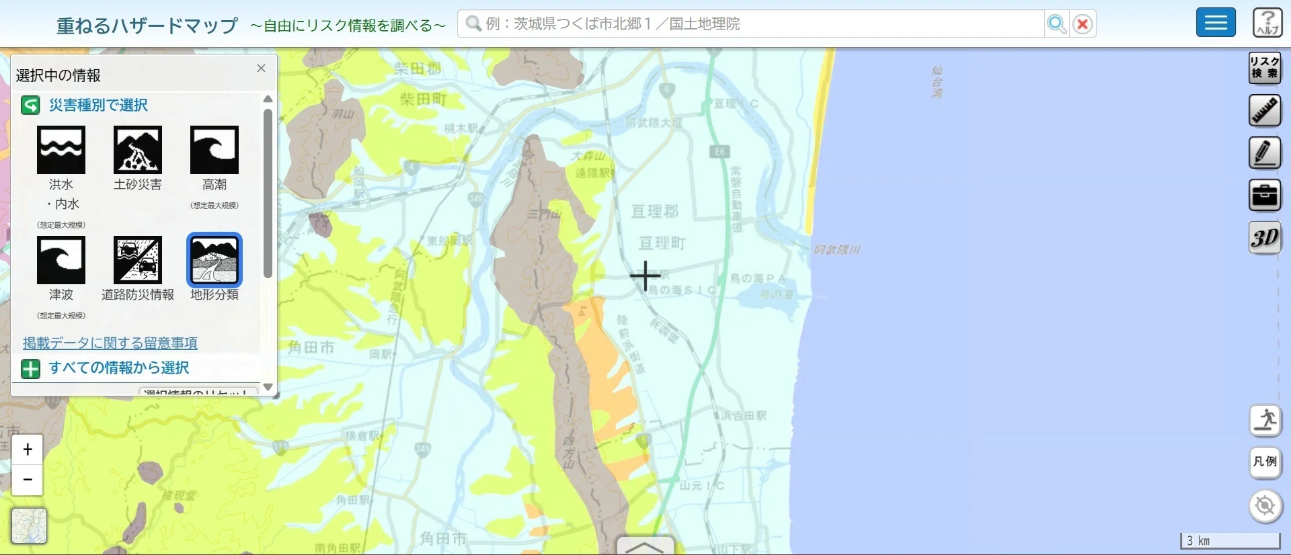This screenshot has width=1291, height=555.
Task: Close the 選択中の情報 panel
Action: click(x=262, y=69)
